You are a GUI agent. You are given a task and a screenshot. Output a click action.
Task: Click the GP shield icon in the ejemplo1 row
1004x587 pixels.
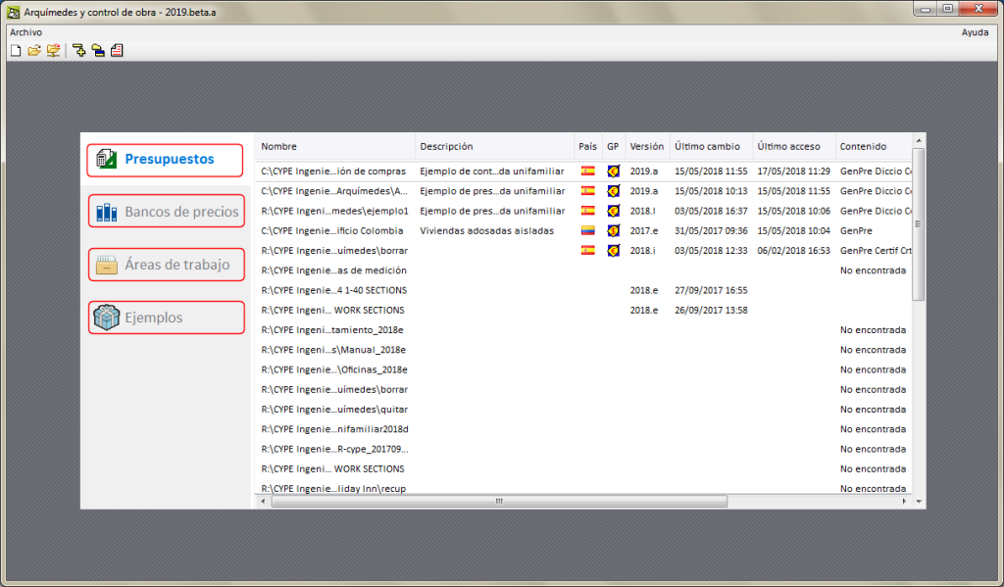[614, 211]
